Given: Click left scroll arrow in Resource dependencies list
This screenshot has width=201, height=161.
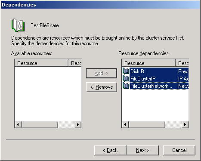Looking at the screenshot, I should tap(125, 124).
